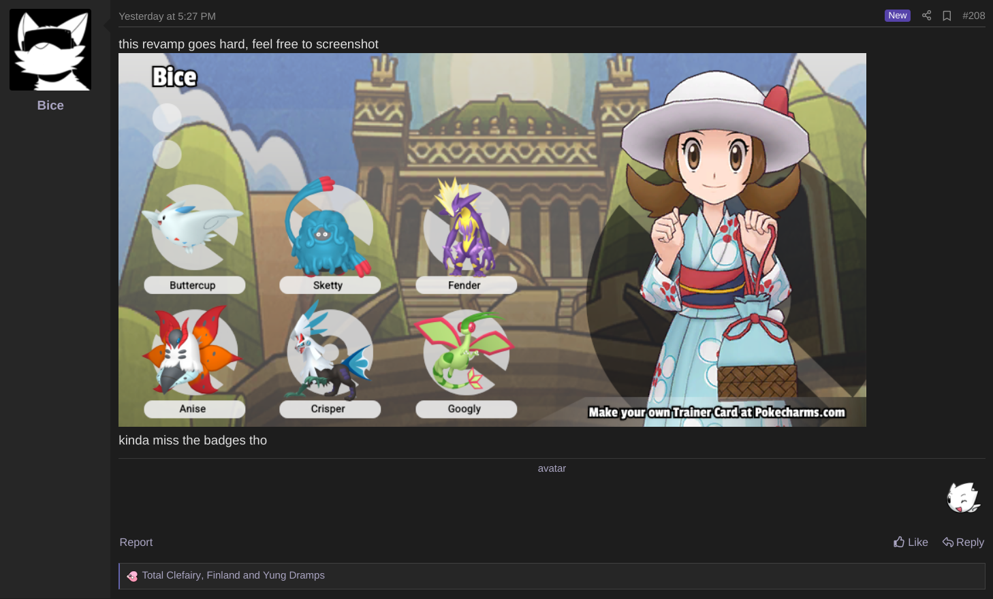Click the reply arrow icon

[x=948, y=543]
